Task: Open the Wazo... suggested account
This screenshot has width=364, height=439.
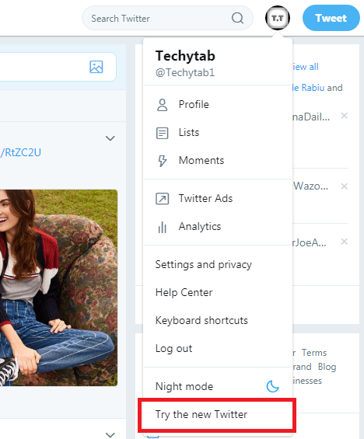Action: (x=310, y=186)
